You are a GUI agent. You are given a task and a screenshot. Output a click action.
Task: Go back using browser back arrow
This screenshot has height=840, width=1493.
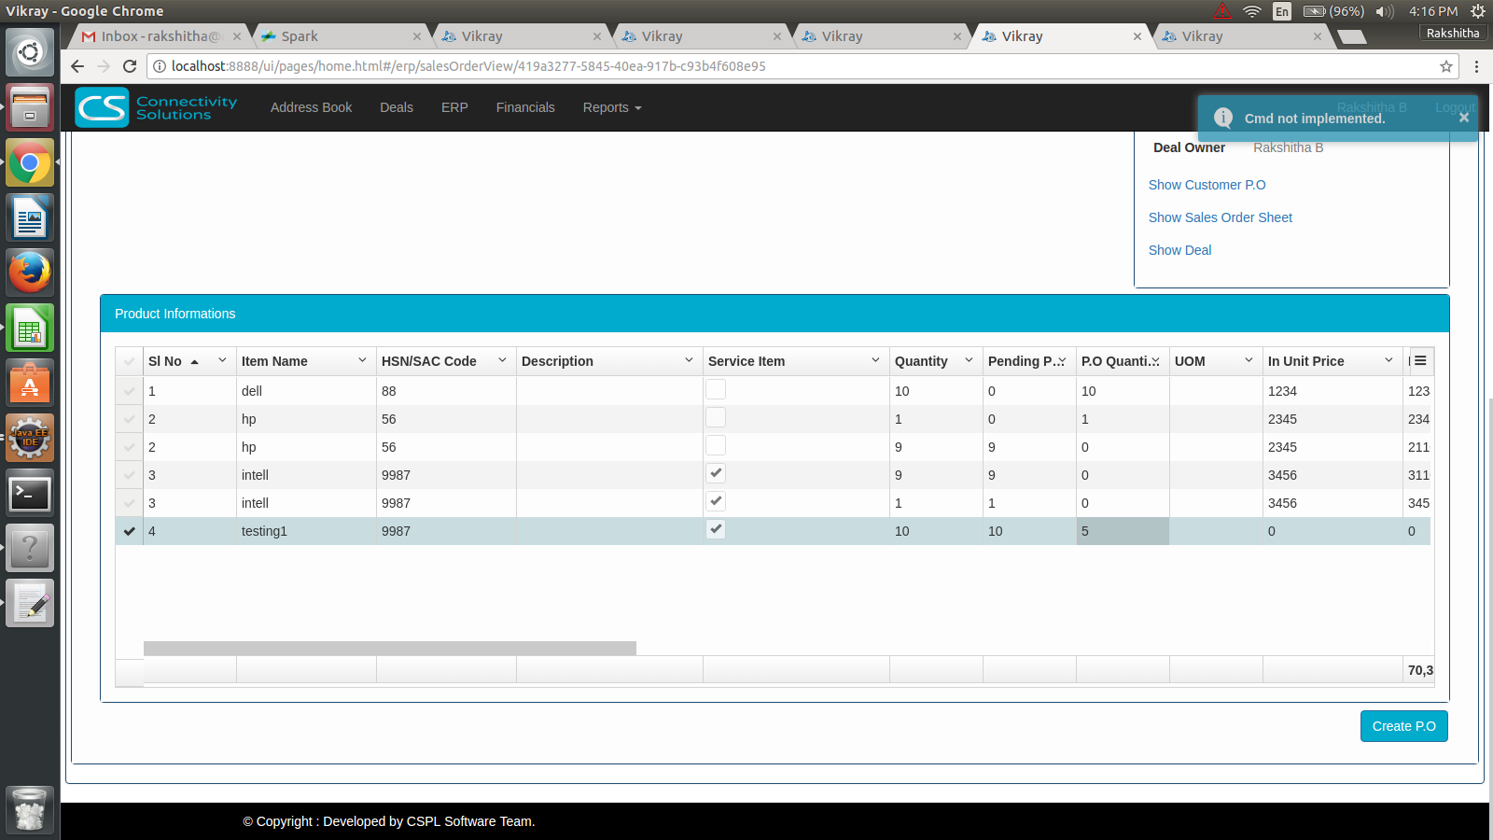pyautogui.click(x=77, y=66)
